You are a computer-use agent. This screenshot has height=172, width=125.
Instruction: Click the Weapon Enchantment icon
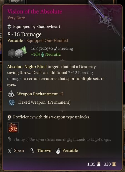(11, 94)
